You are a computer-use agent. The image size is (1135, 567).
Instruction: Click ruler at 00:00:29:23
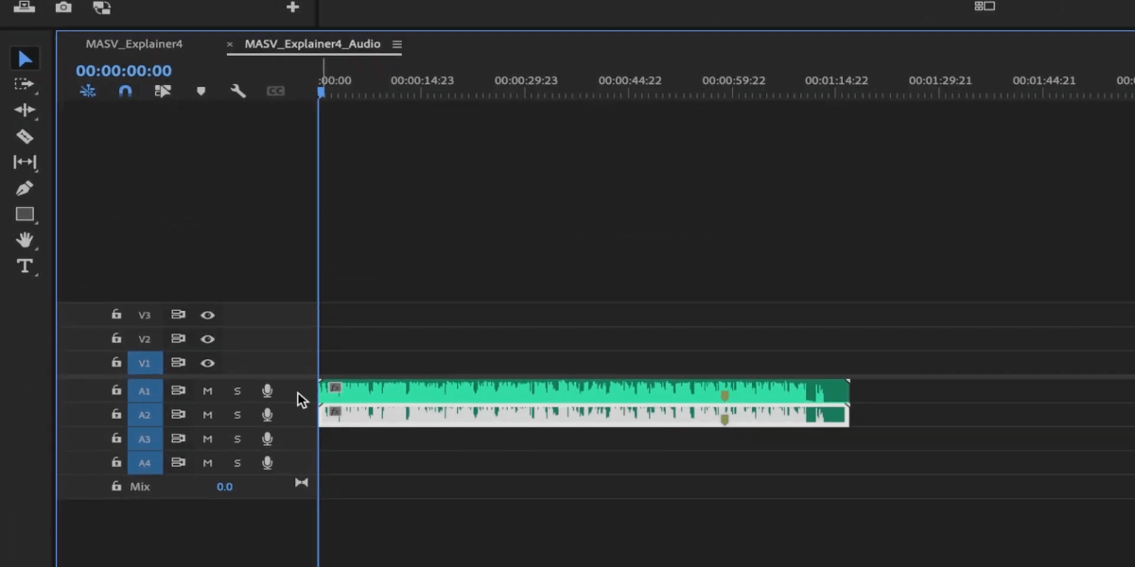tap(526, 81)
